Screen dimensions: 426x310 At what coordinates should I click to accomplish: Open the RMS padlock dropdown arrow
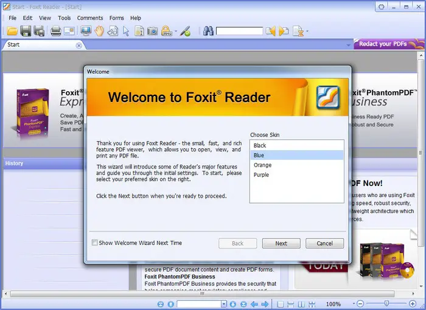176,31
